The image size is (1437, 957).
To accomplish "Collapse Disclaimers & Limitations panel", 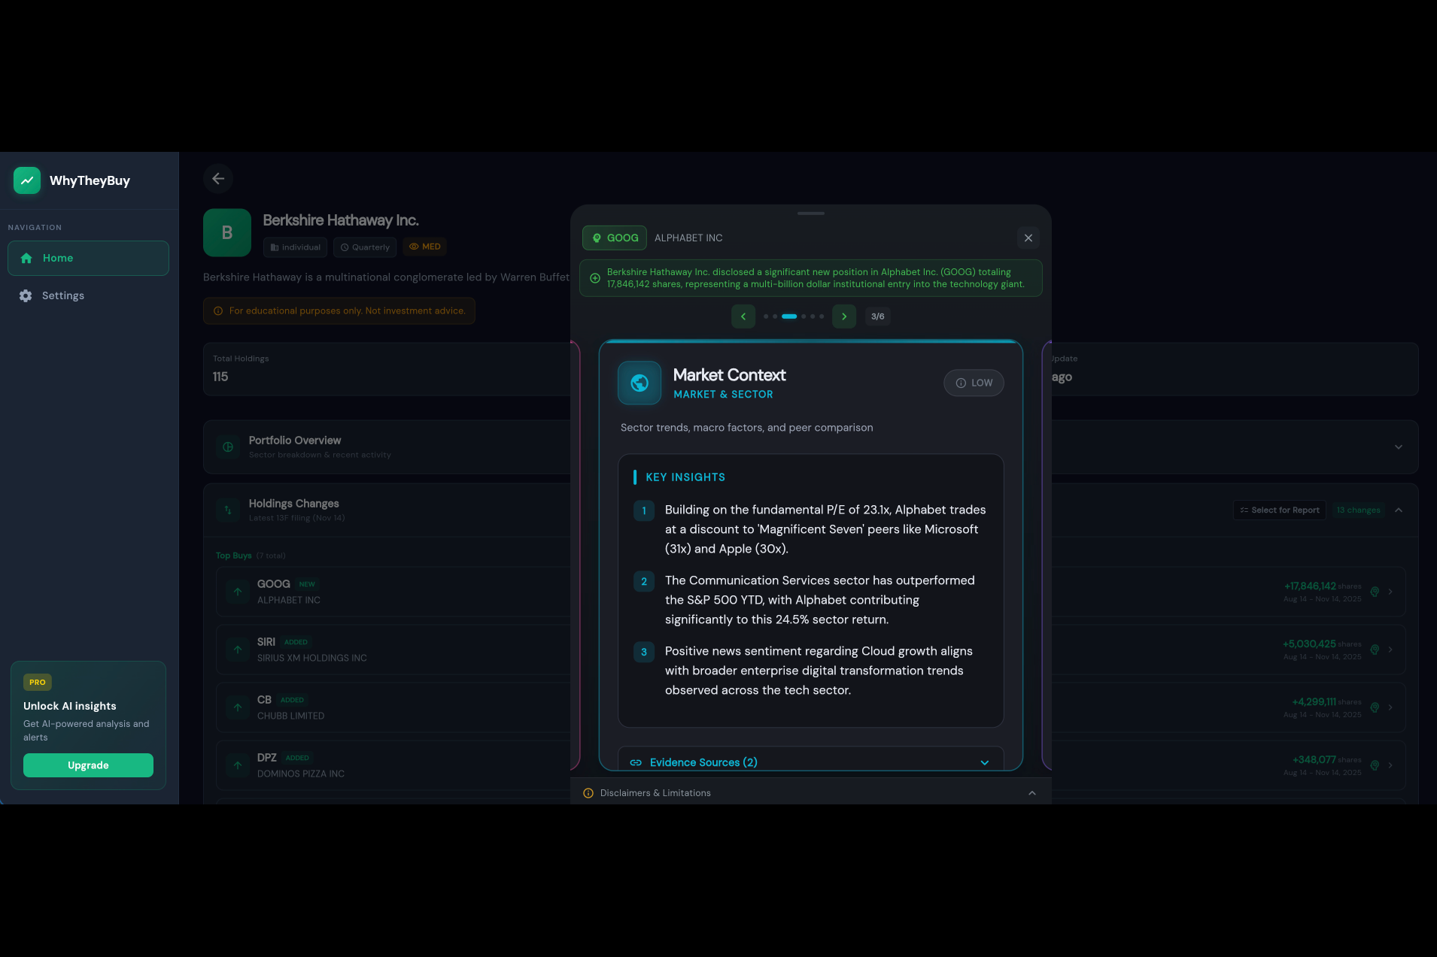I will point(1032,793).
